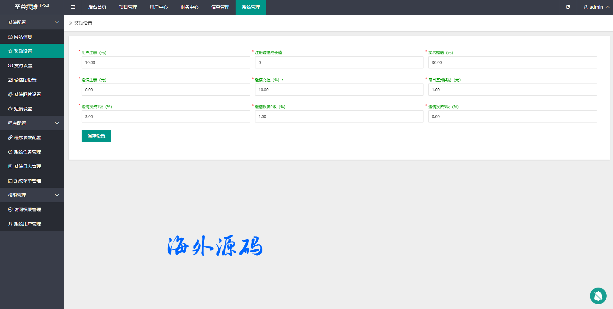
Task: Open 网站信息 via its sidebar icon
Action: 10,37
